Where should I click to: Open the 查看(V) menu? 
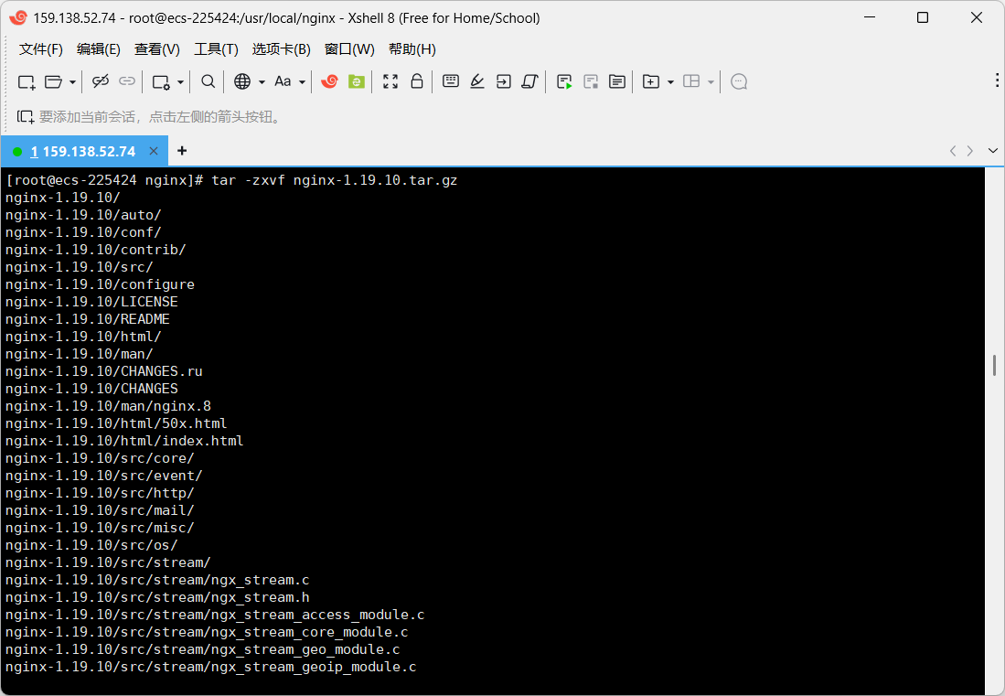pyautogui.click(x=157, y=49)
